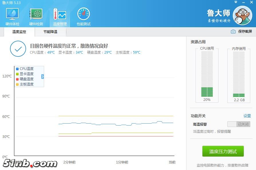Open 设置 settings link
This screenshot has width=256, height=170.
[247, 116]
